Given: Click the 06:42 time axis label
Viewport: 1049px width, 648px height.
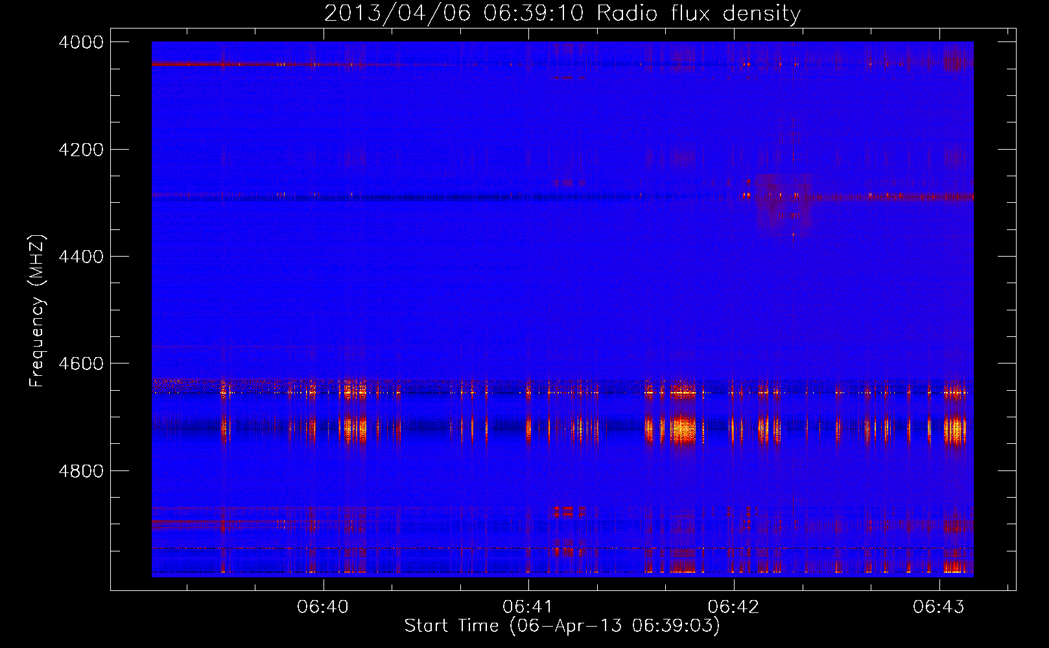Looking at the screenshot, I should (x=733, y=607).
